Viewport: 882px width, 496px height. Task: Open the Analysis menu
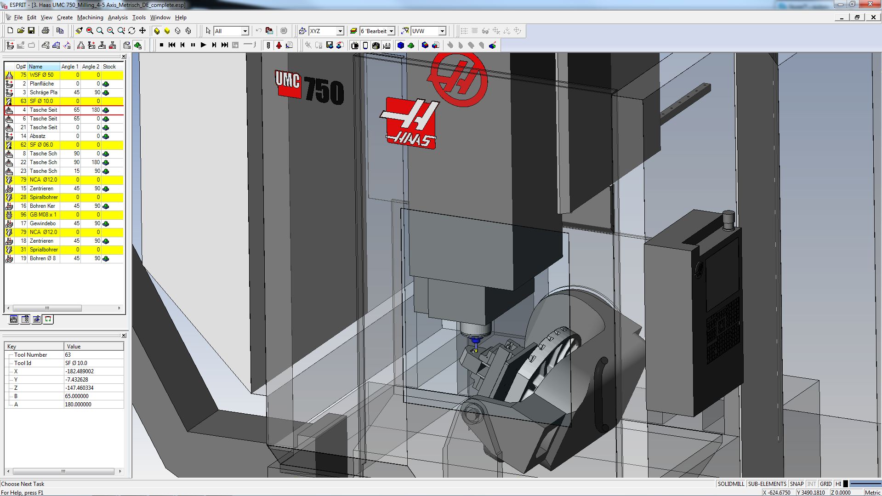point(118,17)
